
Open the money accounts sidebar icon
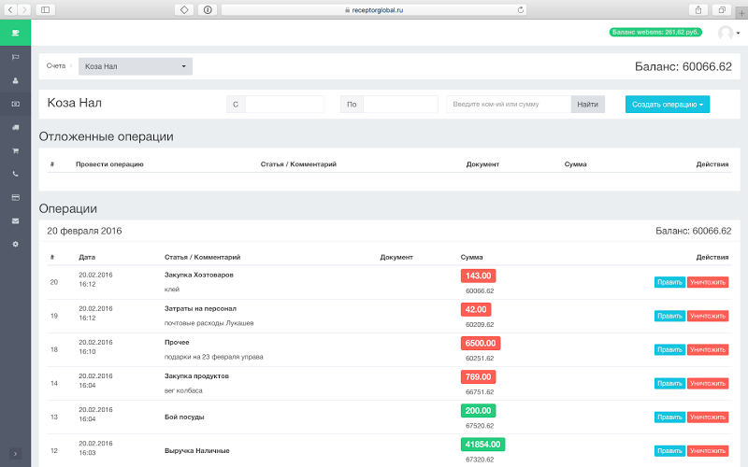[15, 104]
